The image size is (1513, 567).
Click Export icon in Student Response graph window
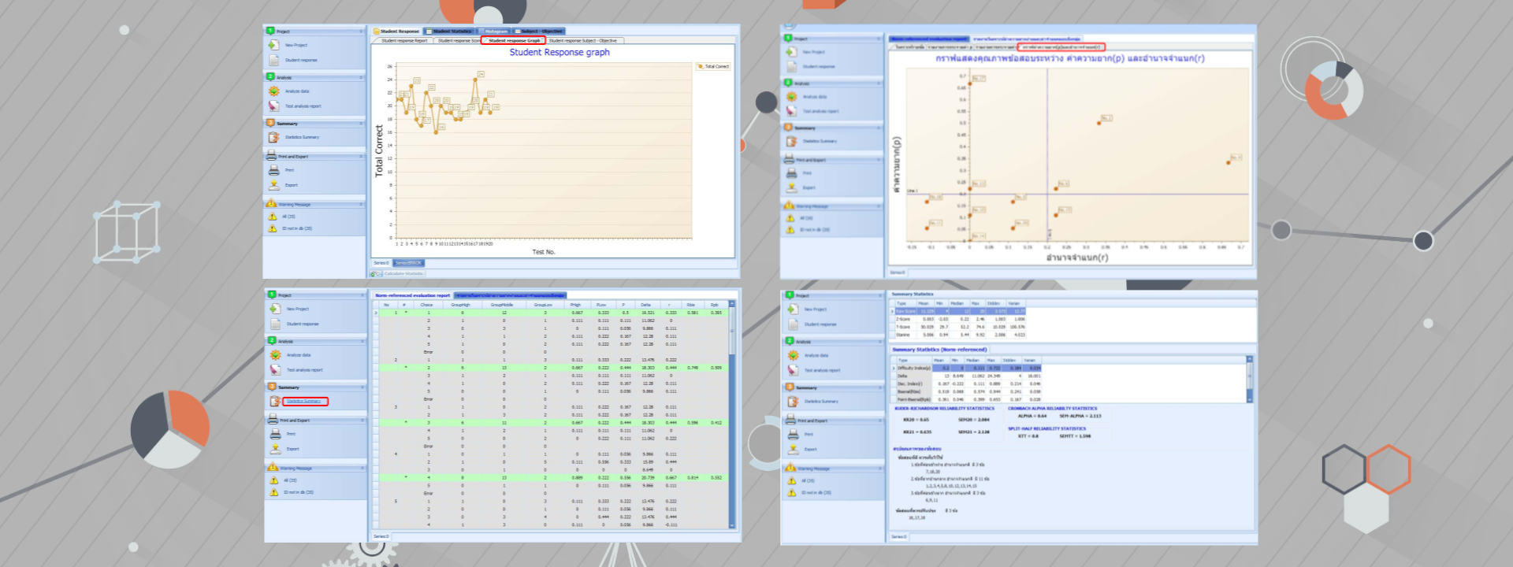[273, 185]
